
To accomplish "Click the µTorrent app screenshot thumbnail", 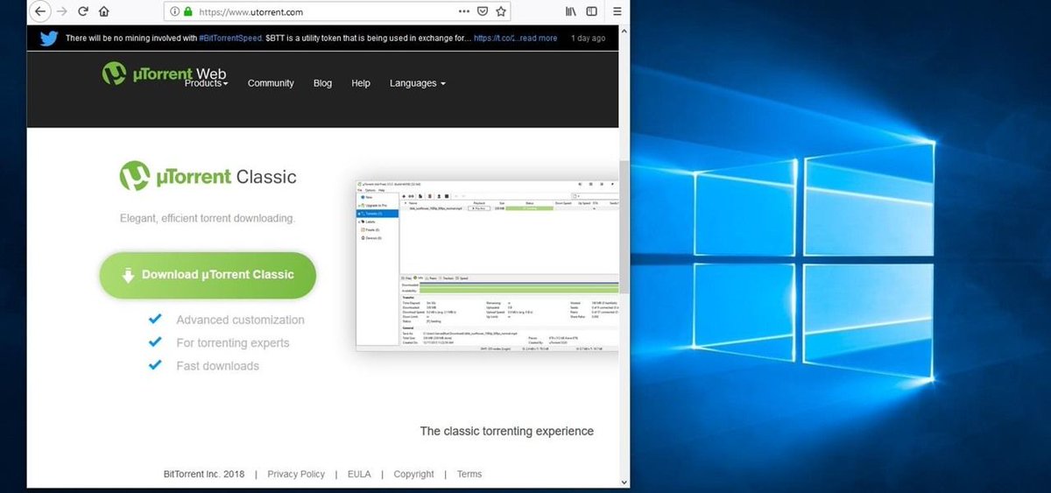I will (487, 265).
